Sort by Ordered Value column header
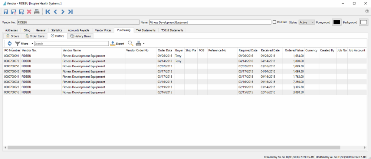Screen dimensions: 371x159 [293, 50]
